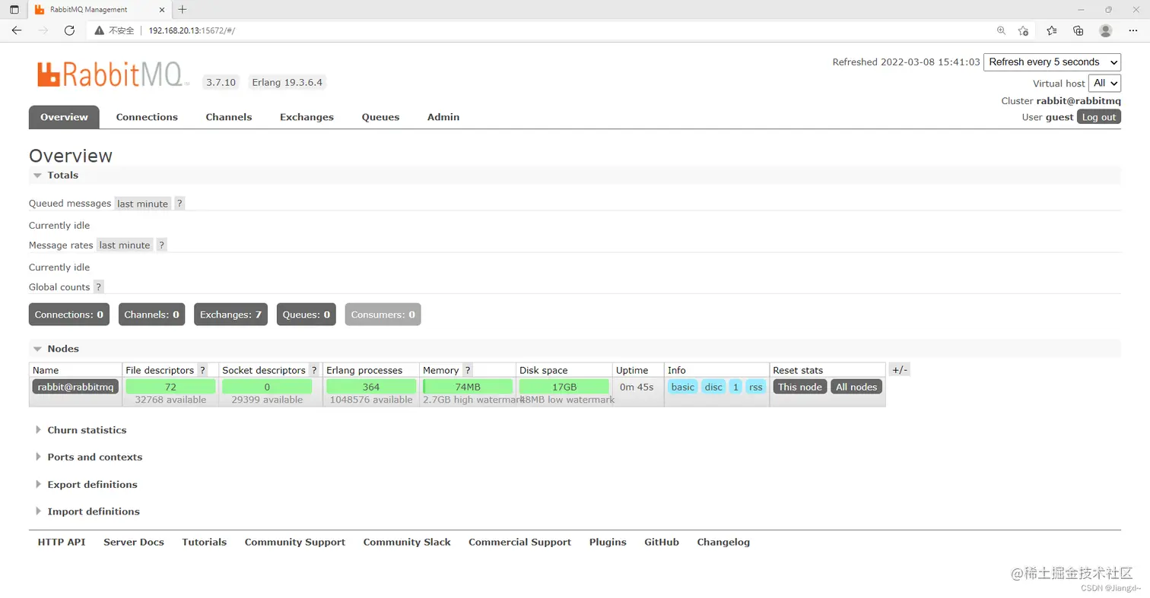This screenshot has width=1150, height=598.
Task: Change Message rates range 'last minute'
Action: click(x=125, y=245)
